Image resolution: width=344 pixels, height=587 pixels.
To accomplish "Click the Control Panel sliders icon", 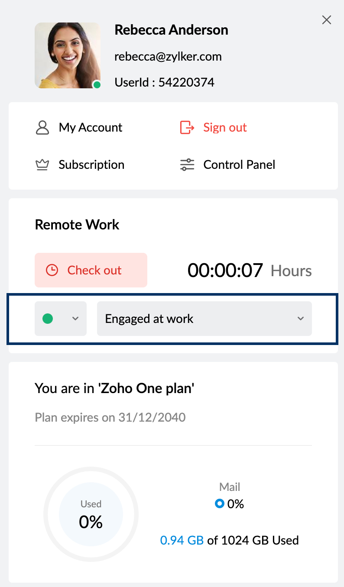I will click(187, 165).
